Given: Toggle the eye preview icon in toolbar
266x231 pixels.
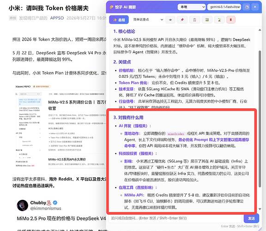Looking at the screenshot, I should (170, 20).
